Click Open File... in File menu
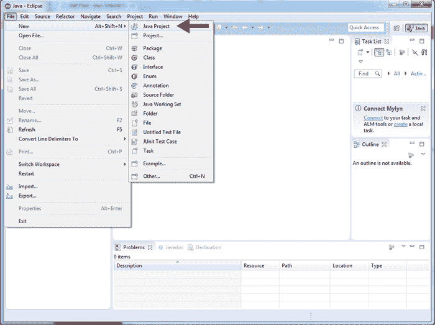435x325 pixels. click(x=66, y=36)
